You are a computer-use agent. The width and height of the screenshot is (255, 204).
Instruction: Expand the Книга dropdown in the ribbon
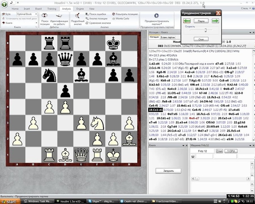(x=36, y=23)
